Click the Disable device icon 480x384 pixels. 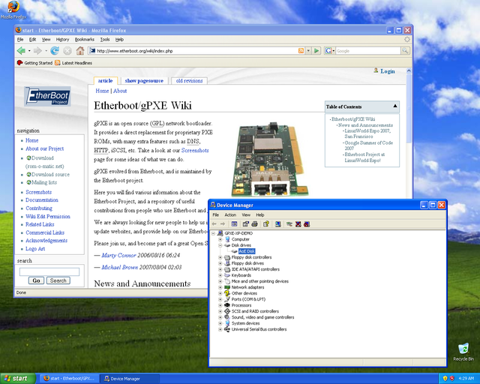(x=307, y=224)
